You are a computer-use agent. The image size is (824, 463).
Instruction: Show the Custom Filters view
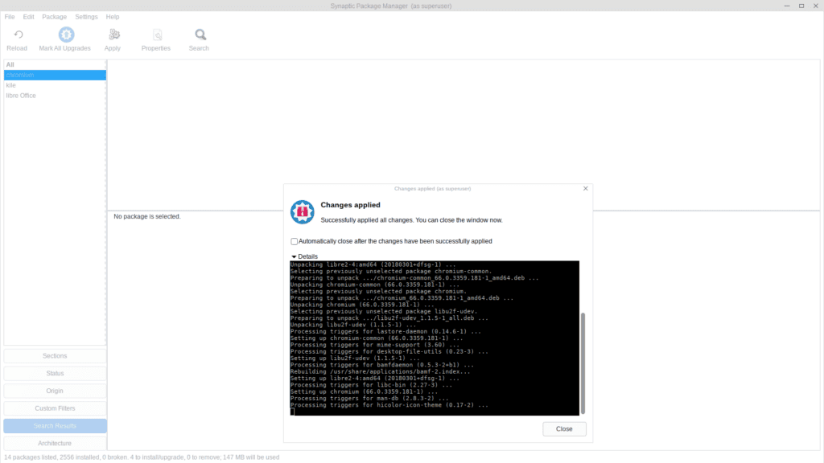pyautogui.click(x=55, y=408)
